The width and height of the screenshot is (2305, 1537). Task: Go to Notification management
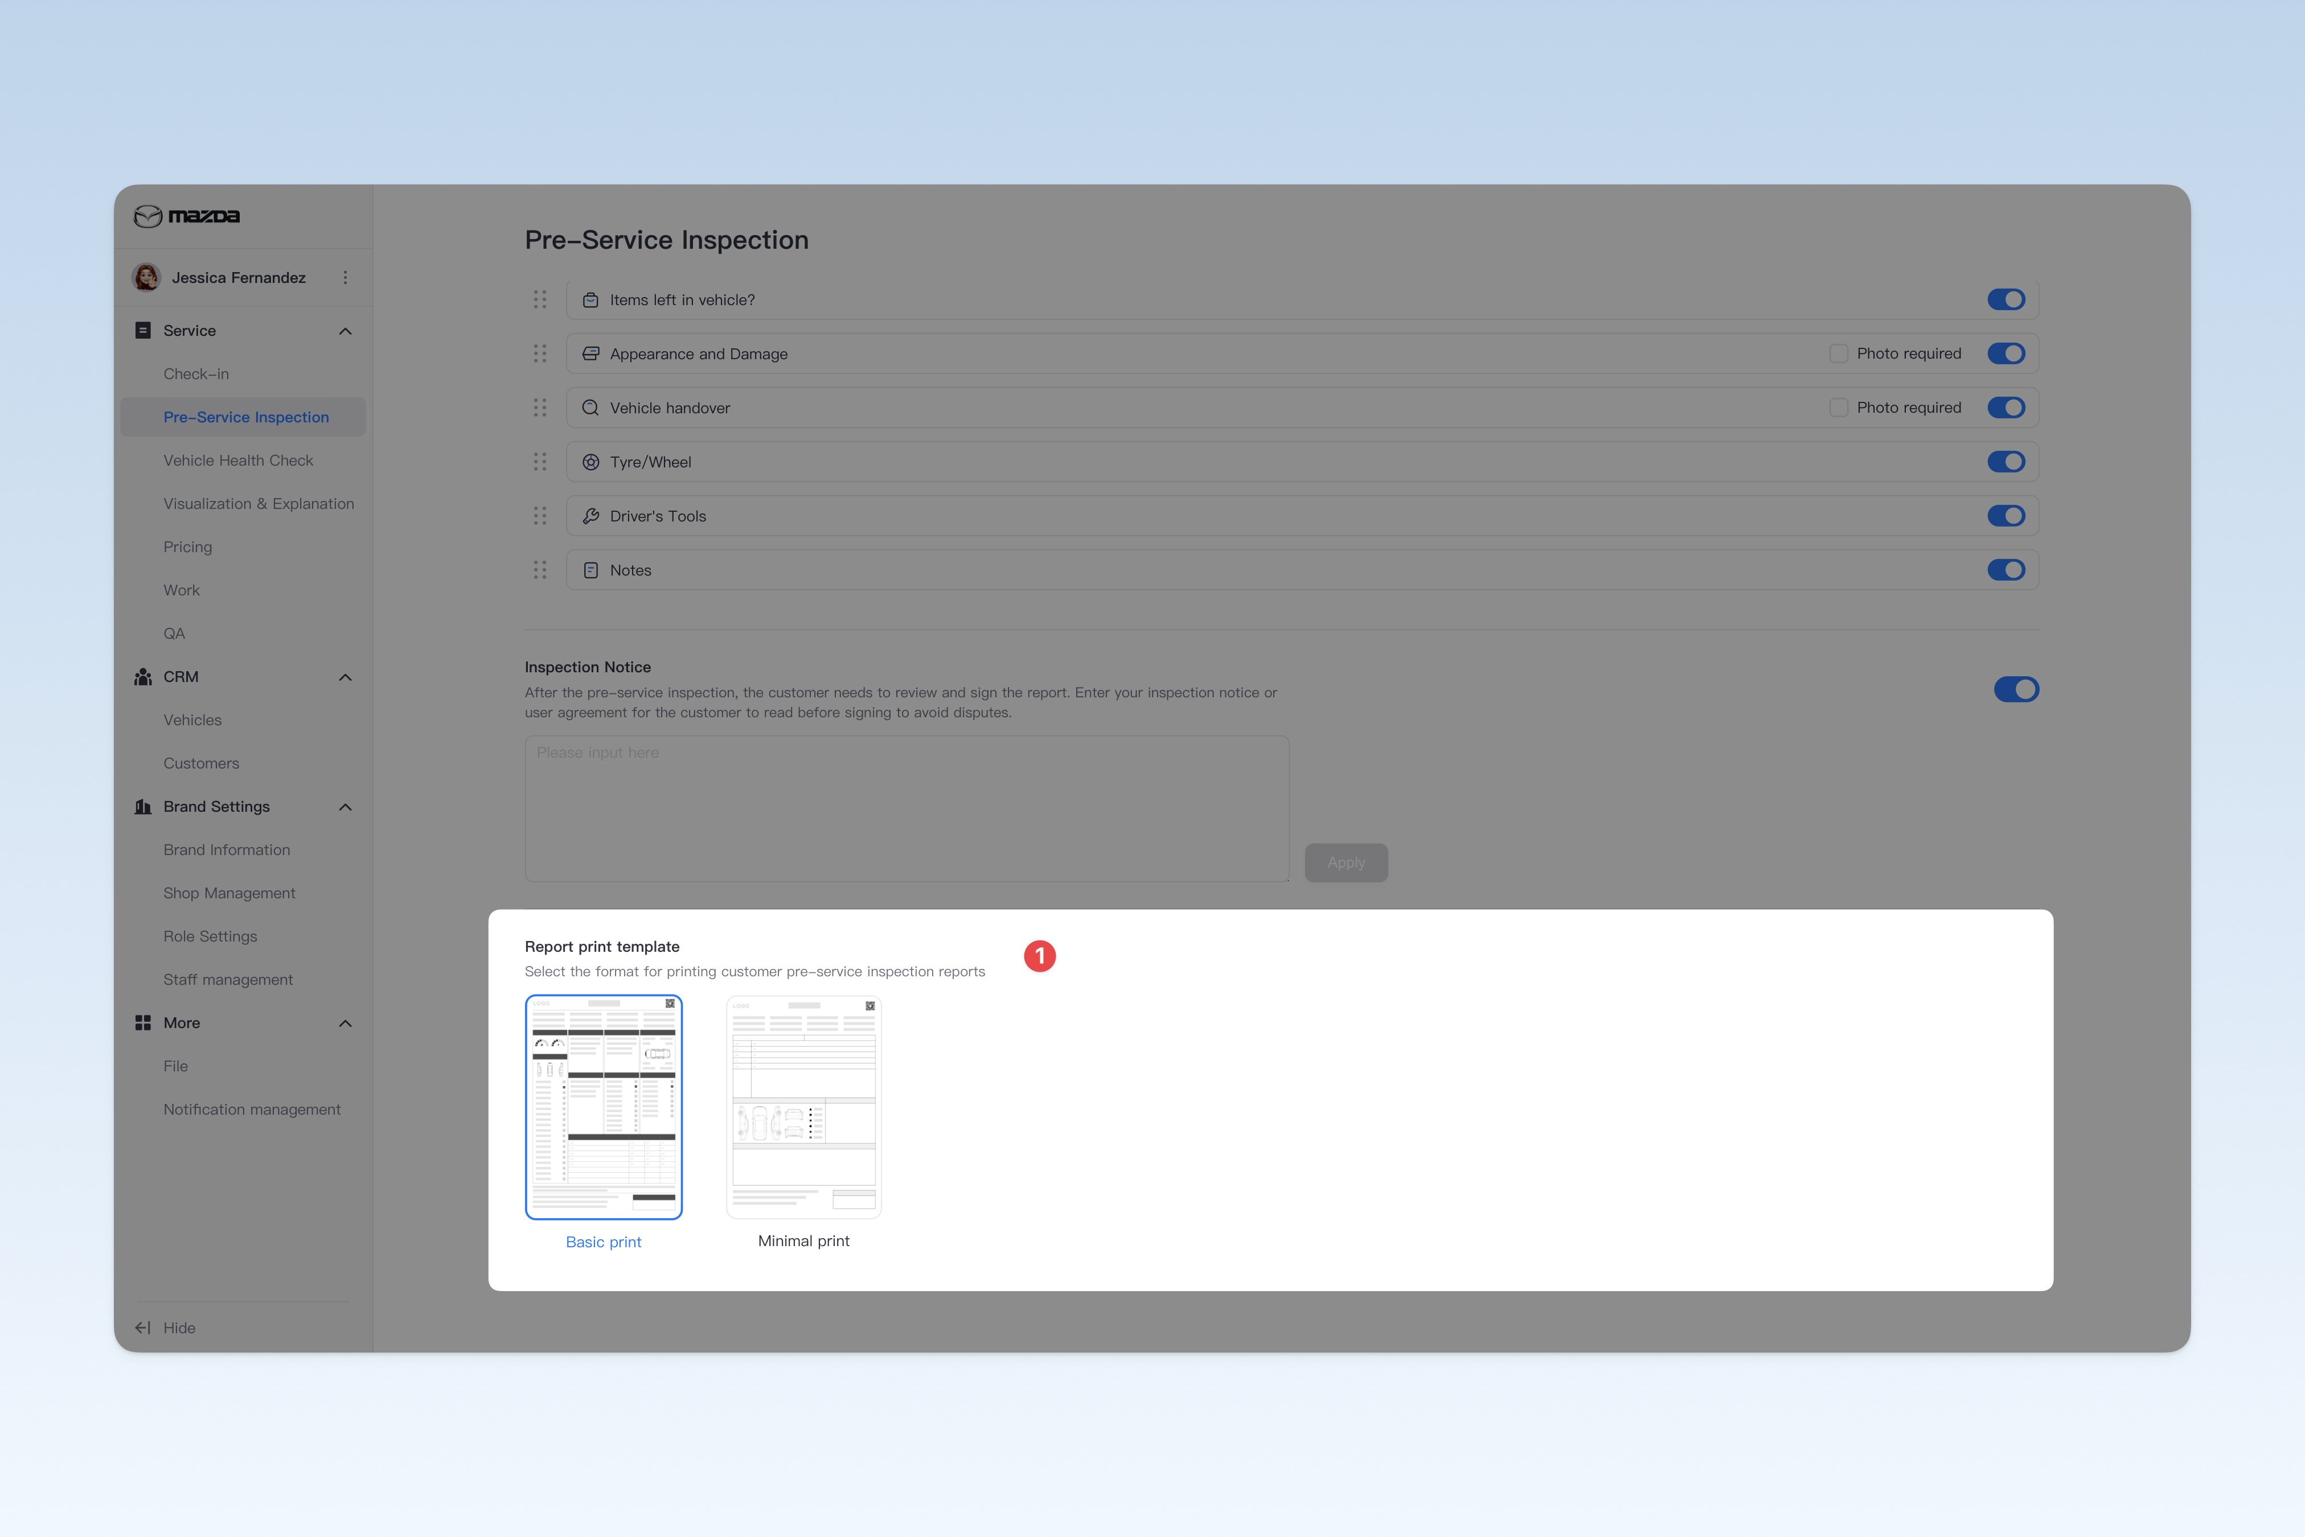click(252, 1109)
